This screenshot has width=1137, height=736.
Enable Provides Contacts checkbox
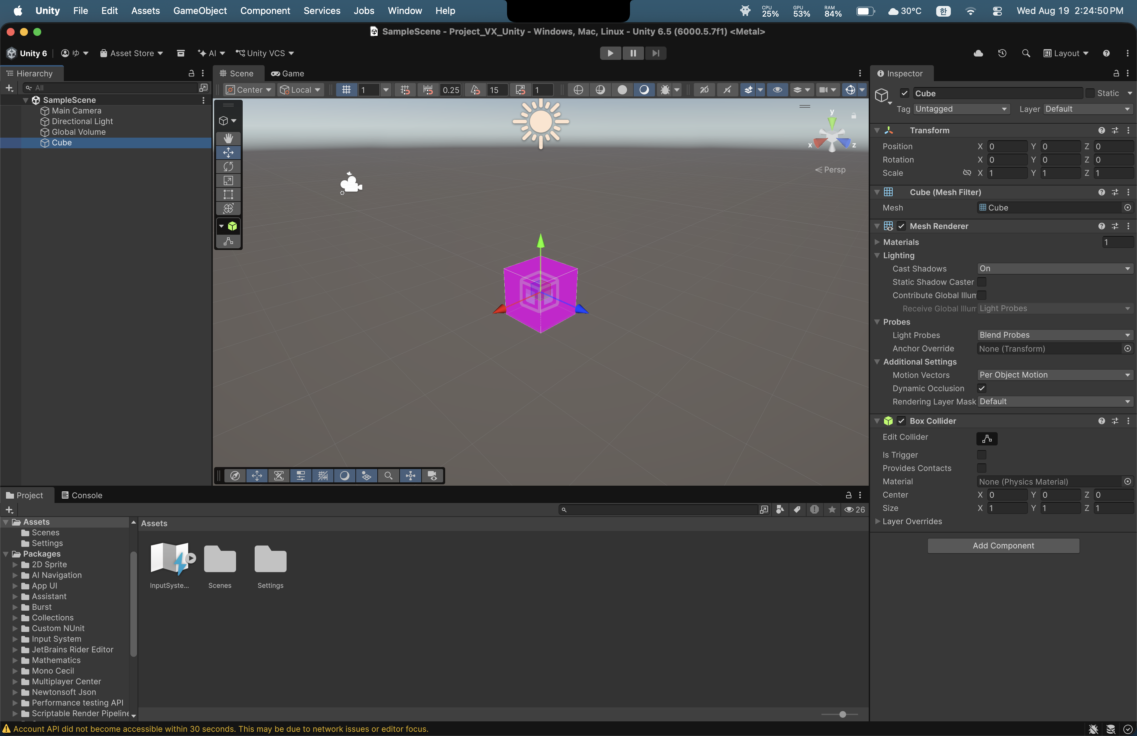click(982, 468)
